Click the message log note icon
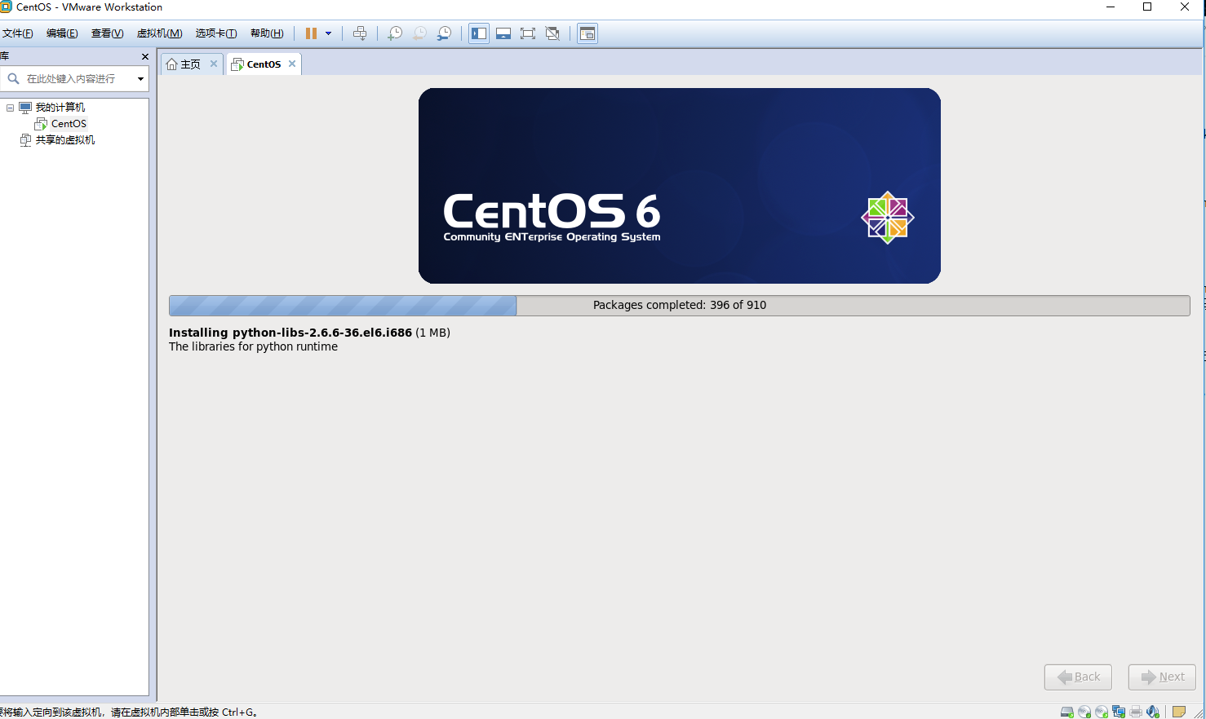The image size is (1206, 719). 1178,712
